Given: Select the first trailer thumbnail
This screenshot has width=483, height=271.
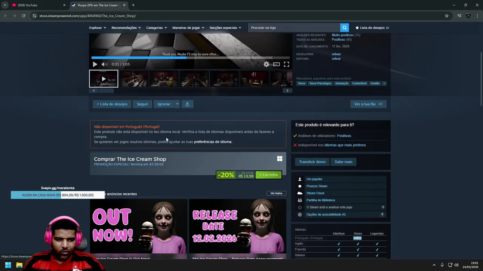Looking at the screenshot, I should pos(104,79).
